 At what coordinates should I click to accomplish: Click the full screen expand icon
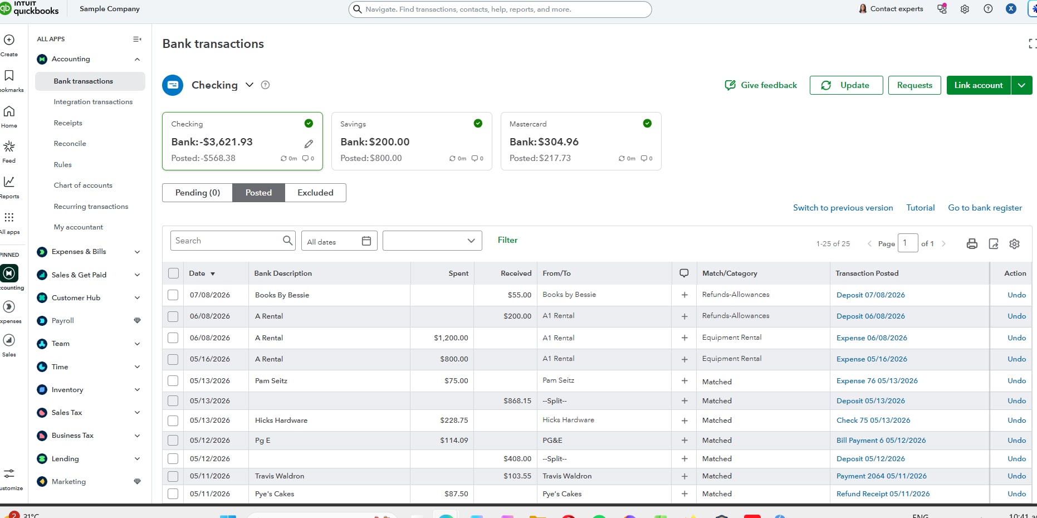coord(1032,43)
